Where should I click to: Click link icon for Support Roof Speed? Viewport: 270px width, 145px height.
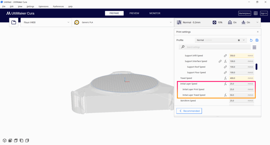225,67
